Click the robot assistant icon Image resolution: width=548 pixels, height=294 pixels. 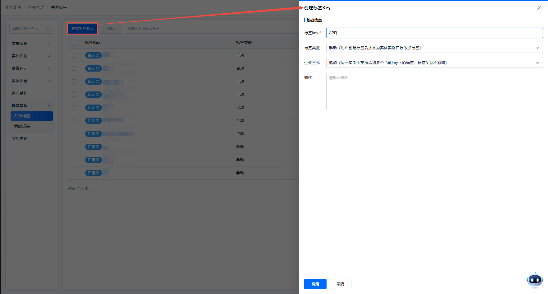coord(535,280)
